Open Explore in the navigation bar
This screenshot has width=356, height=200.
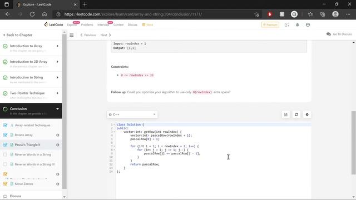click(x=72, y=24)
